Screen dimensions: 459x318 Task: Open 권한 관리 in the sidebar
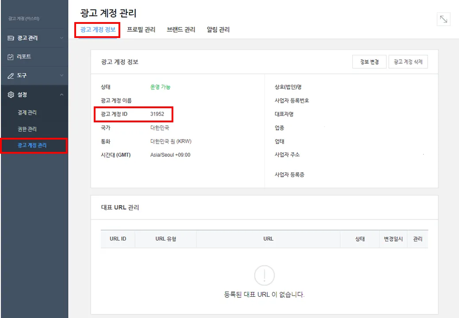coord(27,129)
